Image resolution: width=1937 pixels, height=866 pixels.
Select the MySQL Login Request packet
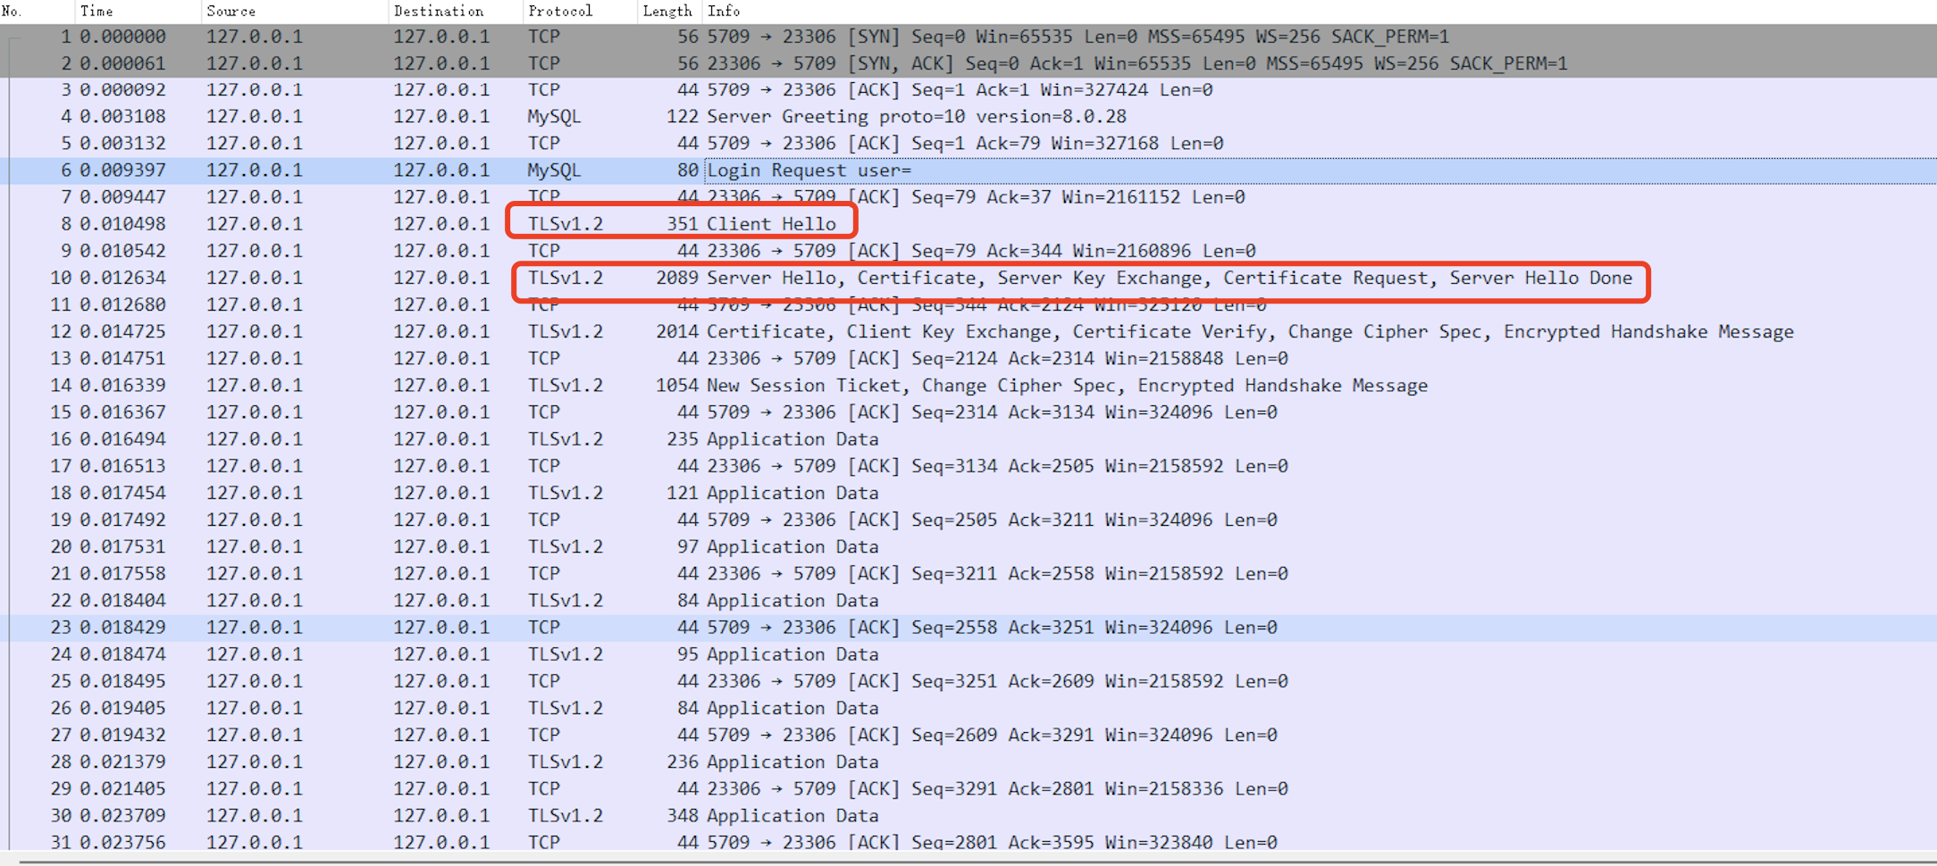point(809,170)
